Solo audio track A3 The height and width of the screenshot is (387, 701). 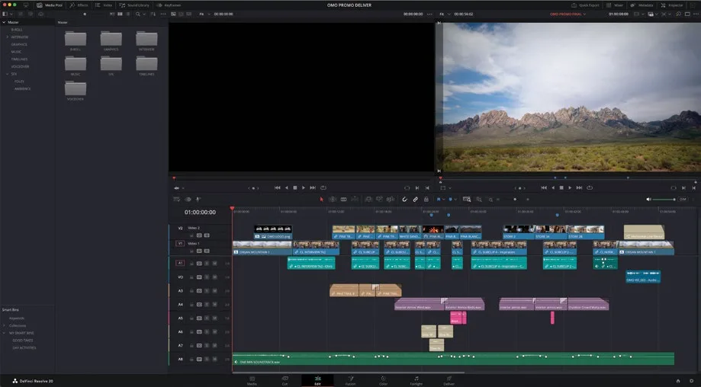pos(207,290)
